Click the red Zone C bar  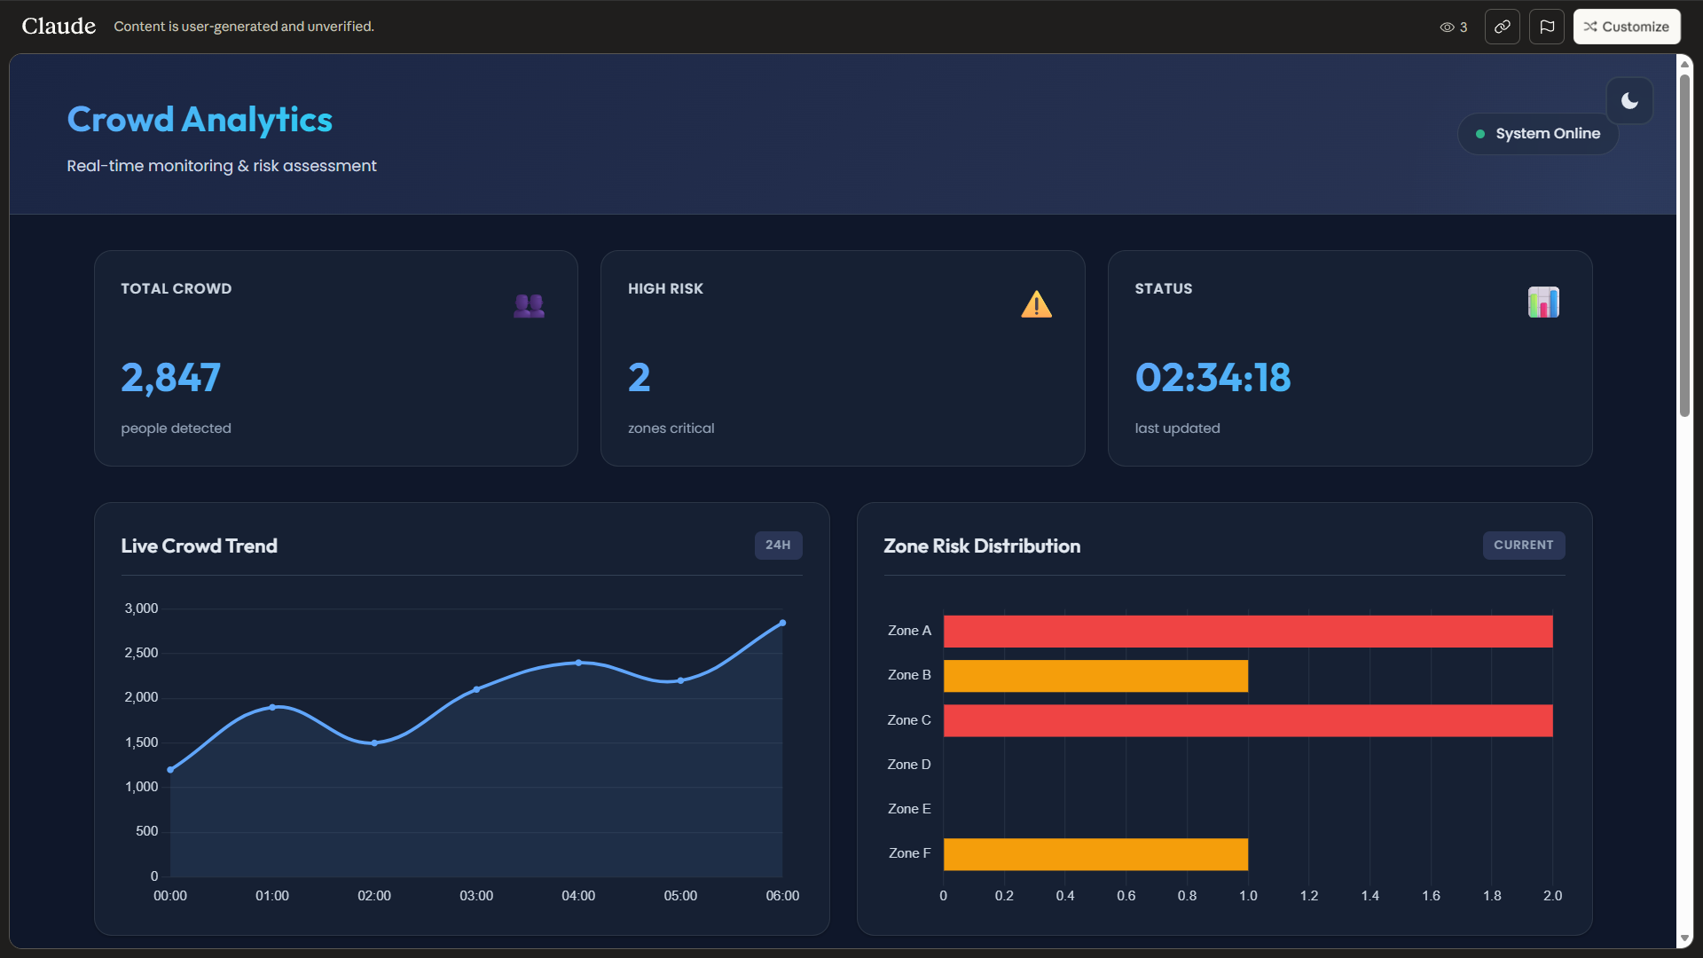tap(1247, 720)
